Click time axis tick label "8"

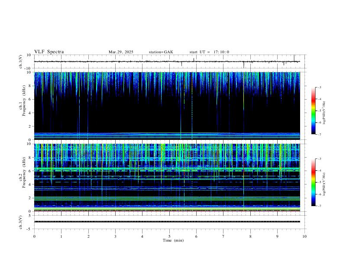coord(250,236)
